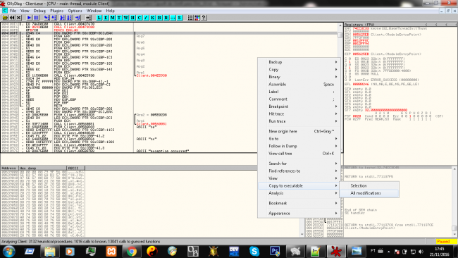The height and width of the screenshot is (258, 458).
Task: Show Source with S icon
Action: 180,18
